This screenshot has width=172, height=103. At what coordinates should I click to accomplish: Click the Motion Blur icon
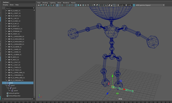tap(97, 5)
